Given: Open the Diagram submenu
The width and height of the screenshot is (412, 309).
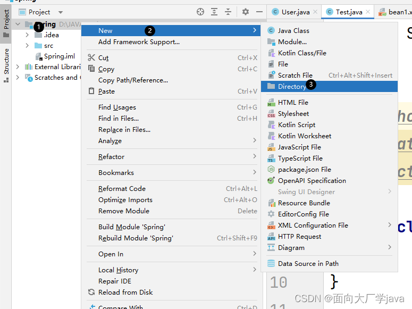Looking at the screenshot, I should point(329,248).
